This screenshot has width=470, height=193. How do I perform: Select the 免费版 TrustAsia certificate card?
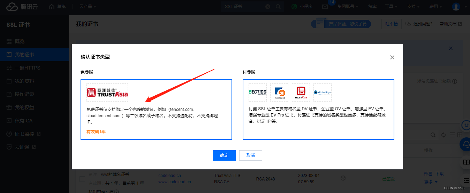(x=156, y=110)
